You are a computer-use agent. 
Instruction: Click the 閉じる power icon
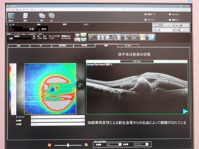point(11,16)
